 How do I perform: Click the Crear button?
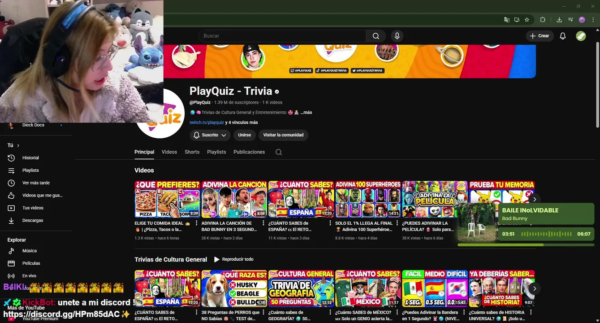540,36
